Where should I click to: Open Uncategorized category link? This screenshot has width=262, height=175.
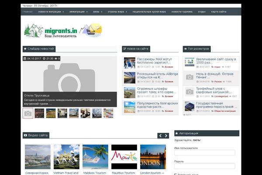[221, 96]
